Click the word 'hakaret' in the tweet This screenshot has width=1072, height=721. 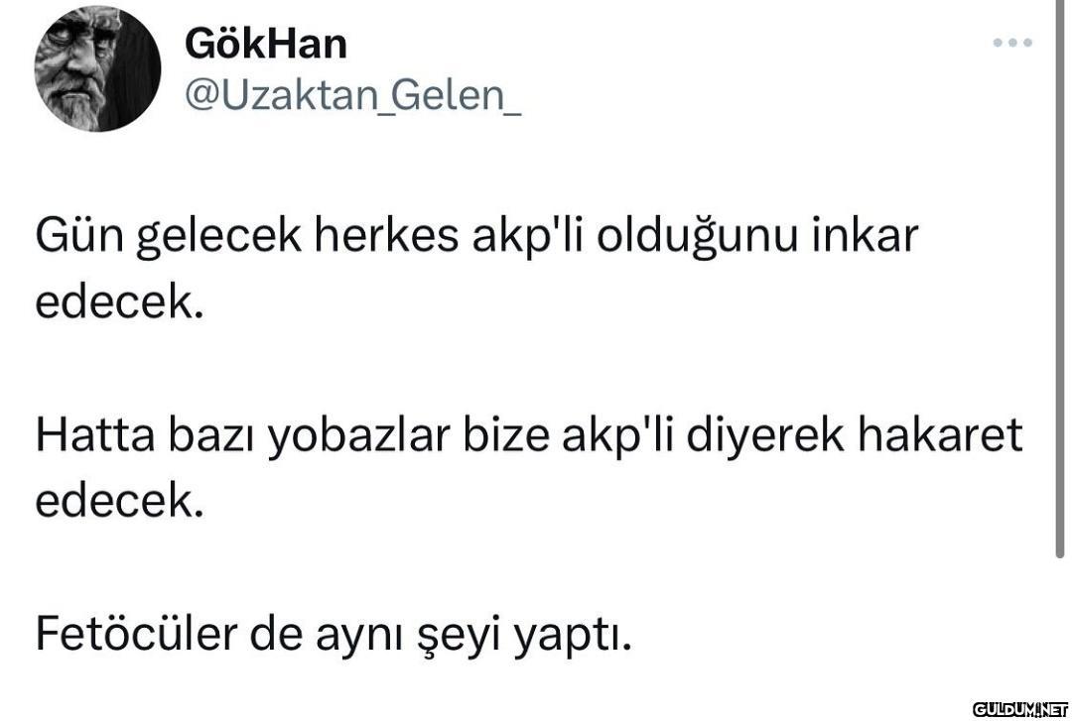pos(940,435)
